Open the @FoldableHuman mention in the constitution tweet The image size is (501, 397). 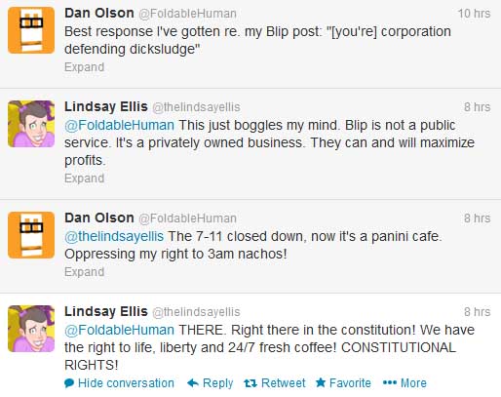point(119,330)
